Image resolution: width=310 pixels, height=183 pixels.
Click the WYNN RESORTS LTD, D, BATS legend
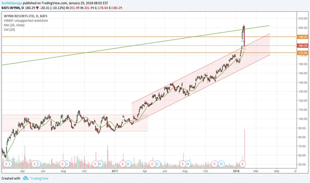click(x=26, y=16)
